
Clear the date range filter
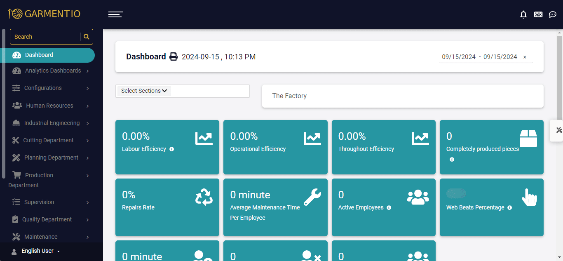(525, 57)
